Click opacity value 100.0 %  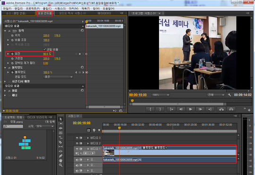pyautogui.click(x=48, y=72)
